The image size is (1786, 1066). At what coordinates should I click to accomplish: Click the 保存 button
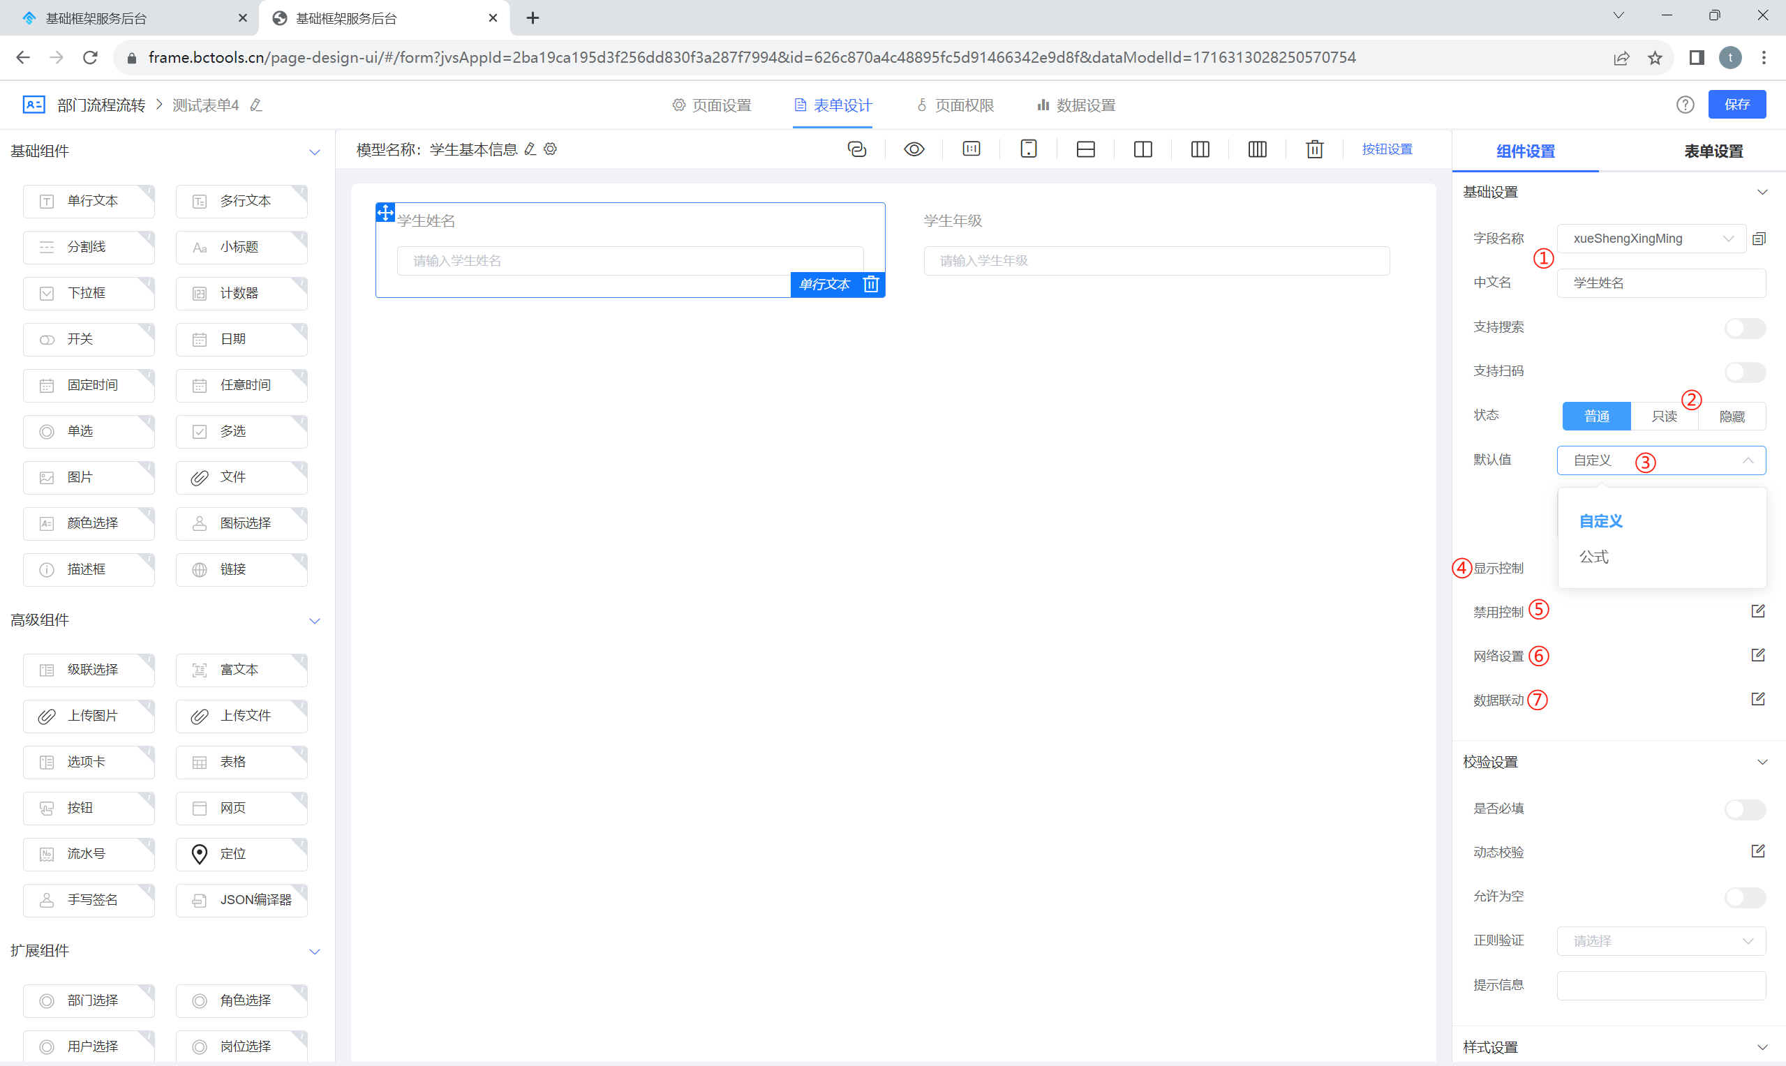(x=1736, y=105)
